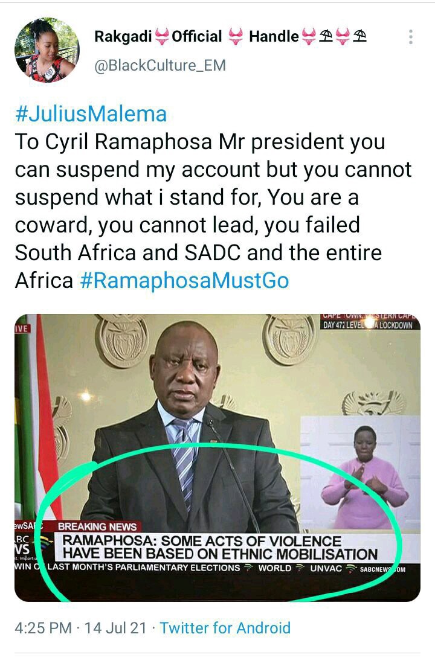This screenshot has width=435, height=672.
Task: Open the @BlackCulture_EM handle
Action: point(159,66)
